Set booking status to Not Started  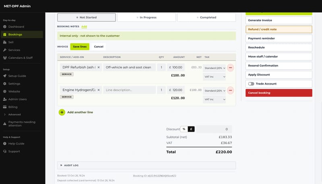click(x=87, y=17)
